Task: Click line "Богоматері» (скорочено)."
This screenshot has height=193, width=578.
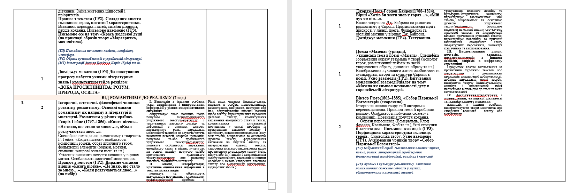Action: pos(380,102)
